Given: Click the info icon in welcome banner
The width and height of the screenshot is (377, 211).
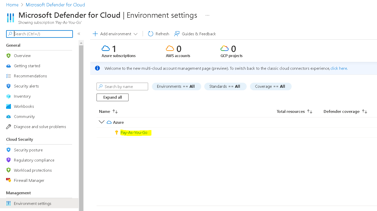Looking at the screenshot, I should click(97, 68).
